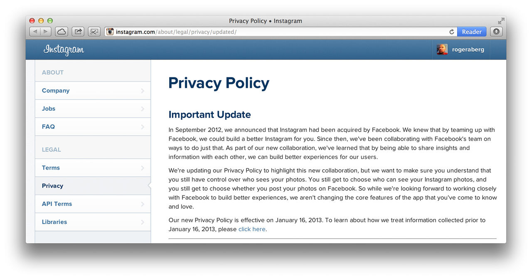Image resolution: width=532 pixels, height=279 pixels.
Task: Enter full screen with the corner arrows
Action: coord(501,21)
